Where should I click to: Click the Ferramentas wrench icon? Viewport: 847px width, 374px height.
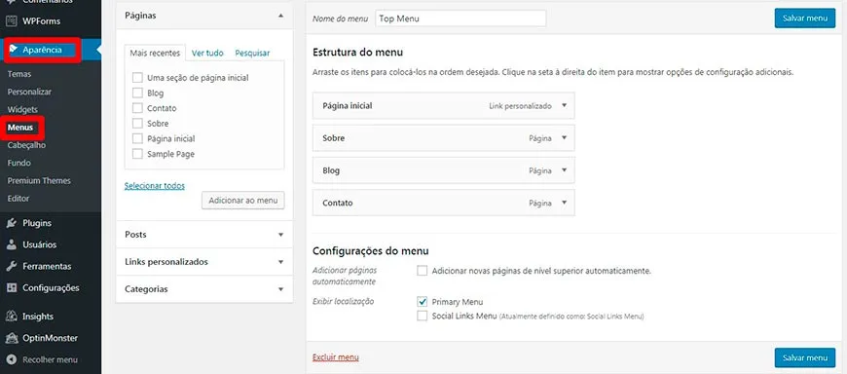click(x=12, y=266)
